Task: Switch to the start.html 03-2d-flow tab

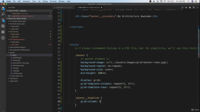Action: pyautogui.click(x=64, y=7)
